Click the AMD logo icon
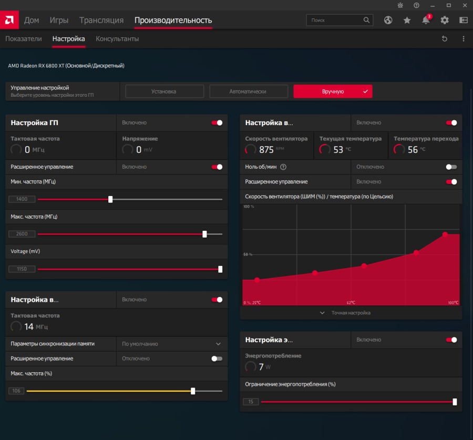Image resolution: width=473 pixels, height=440 pixels. 9,20
